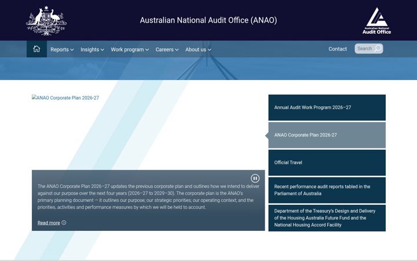417x261 pixels.
Task: Open the Contact page
Action: pyautogui.click(x=338, y=49)
